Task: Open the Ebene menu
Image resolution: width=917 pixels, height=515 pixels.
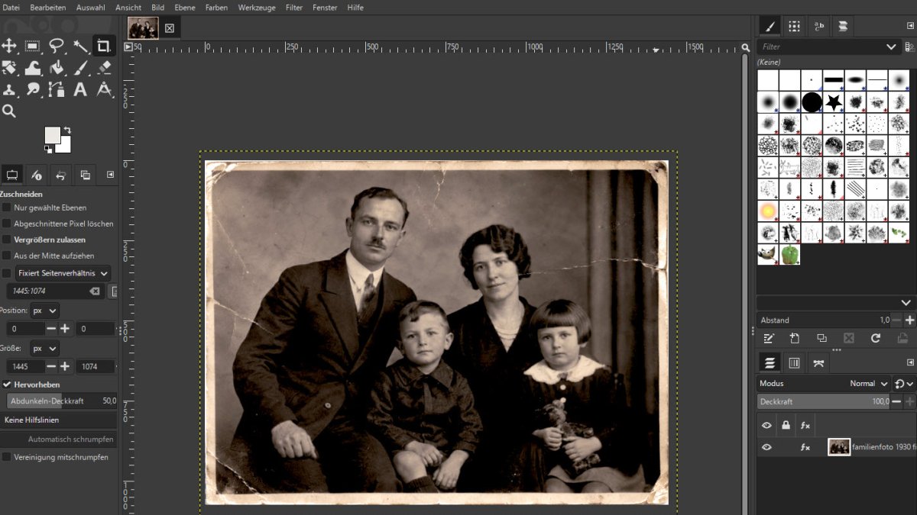Action: coord(185,7)
